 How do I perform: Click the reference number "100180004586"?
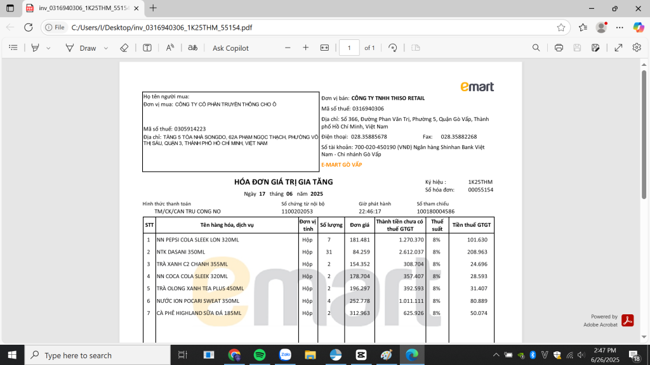[435, 212]
